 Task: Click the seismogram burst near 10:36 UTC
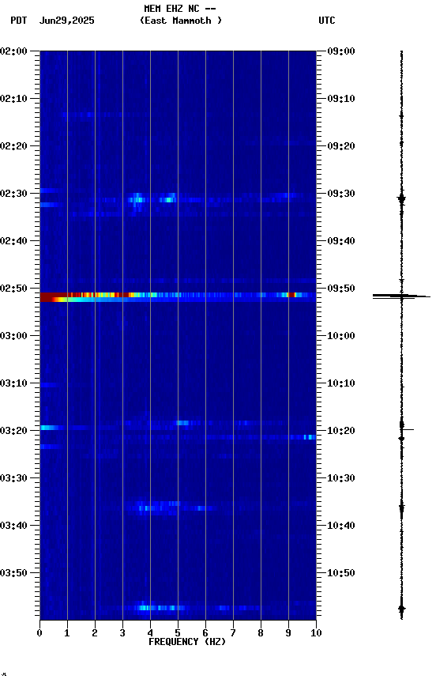click(401, 508)
